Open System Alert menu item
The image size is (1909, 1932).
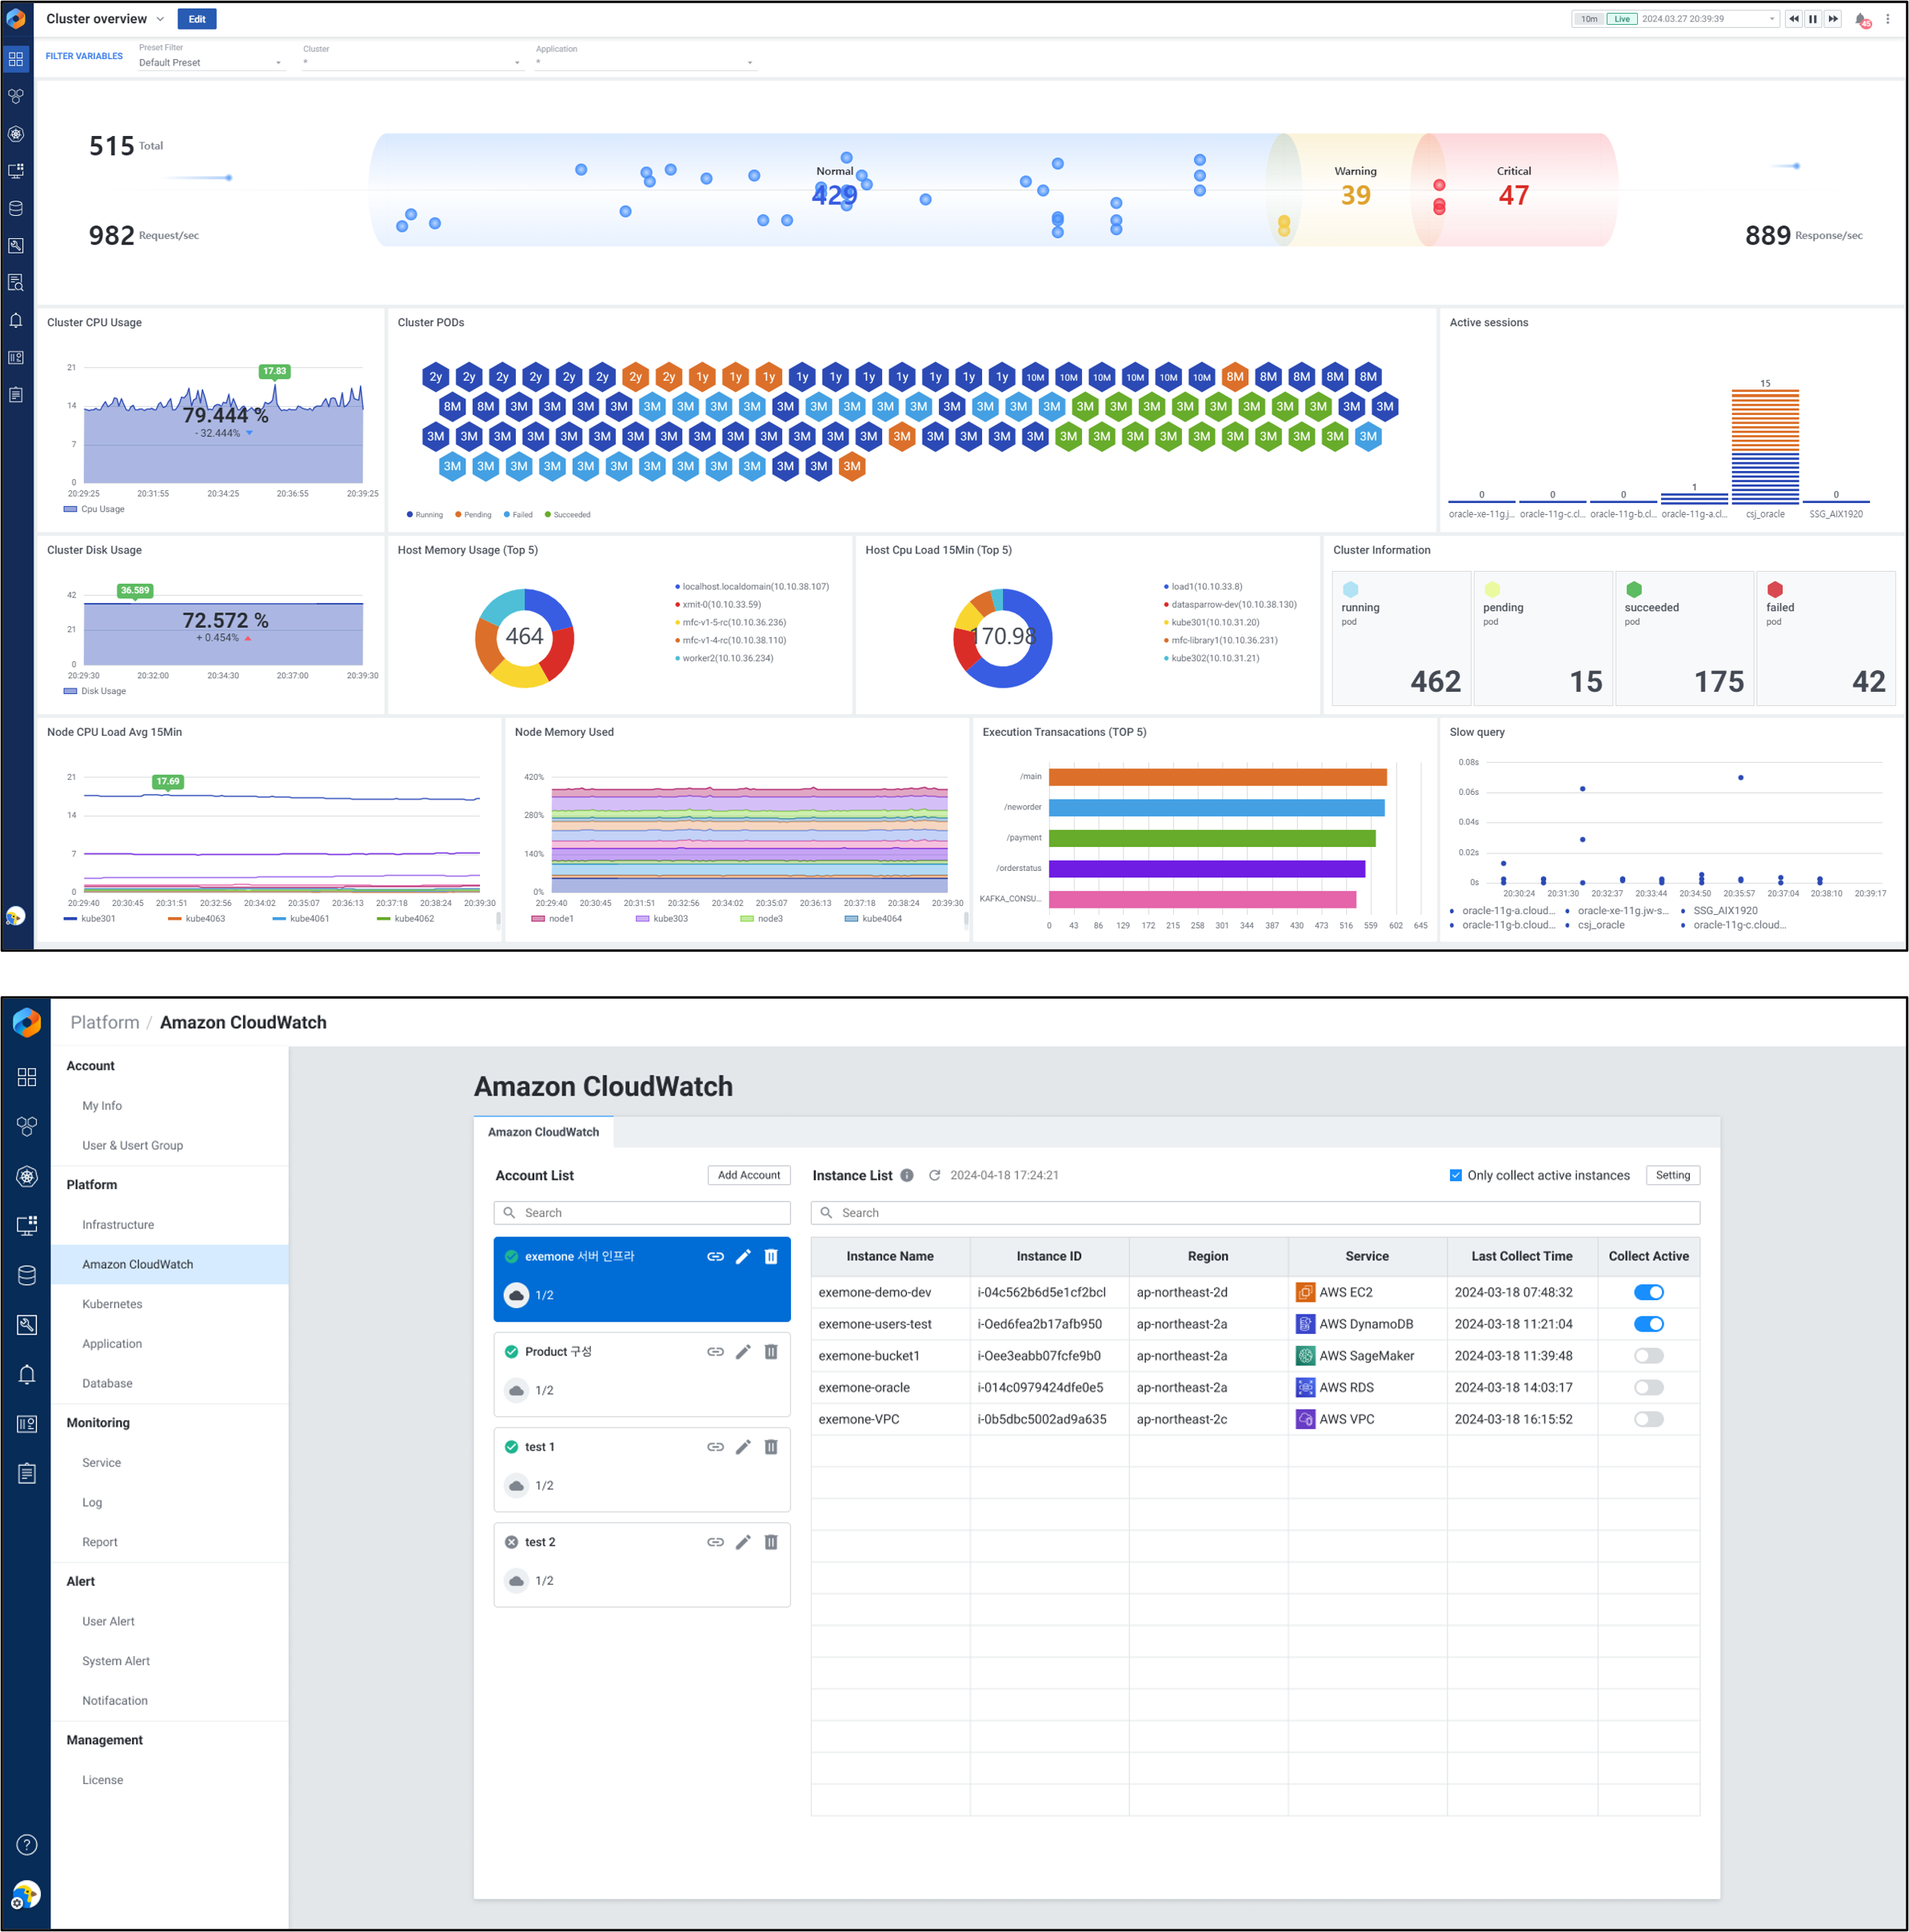point(116,1661)
